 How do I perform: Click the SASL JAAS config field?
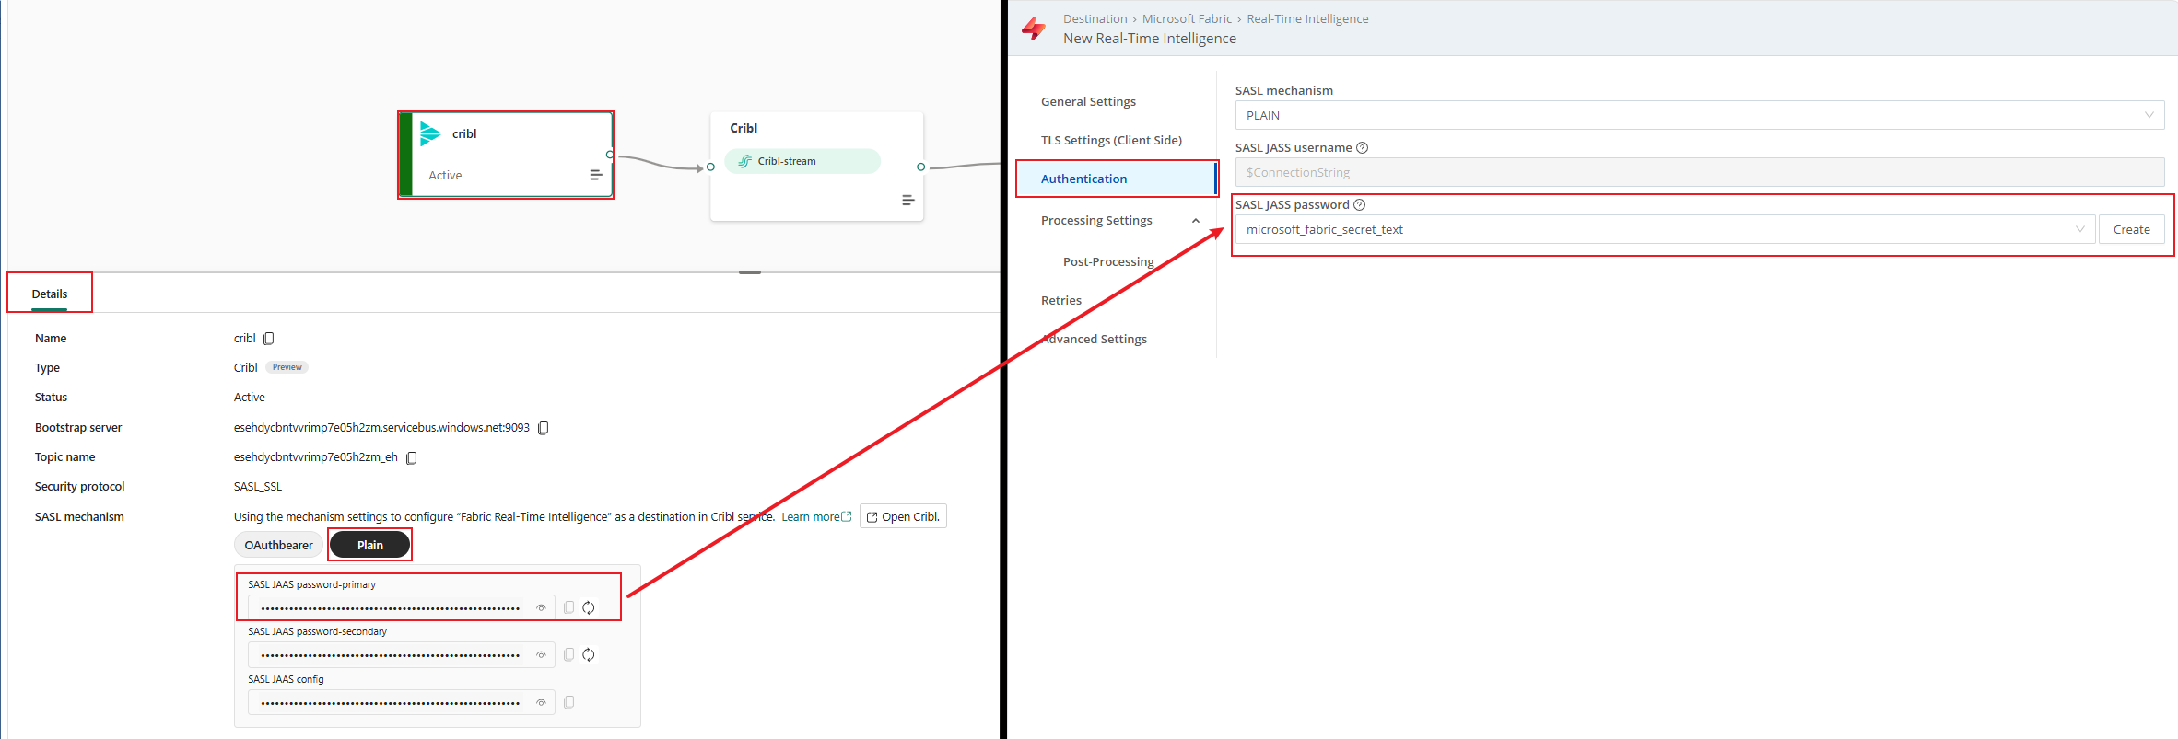click(401, 702)
